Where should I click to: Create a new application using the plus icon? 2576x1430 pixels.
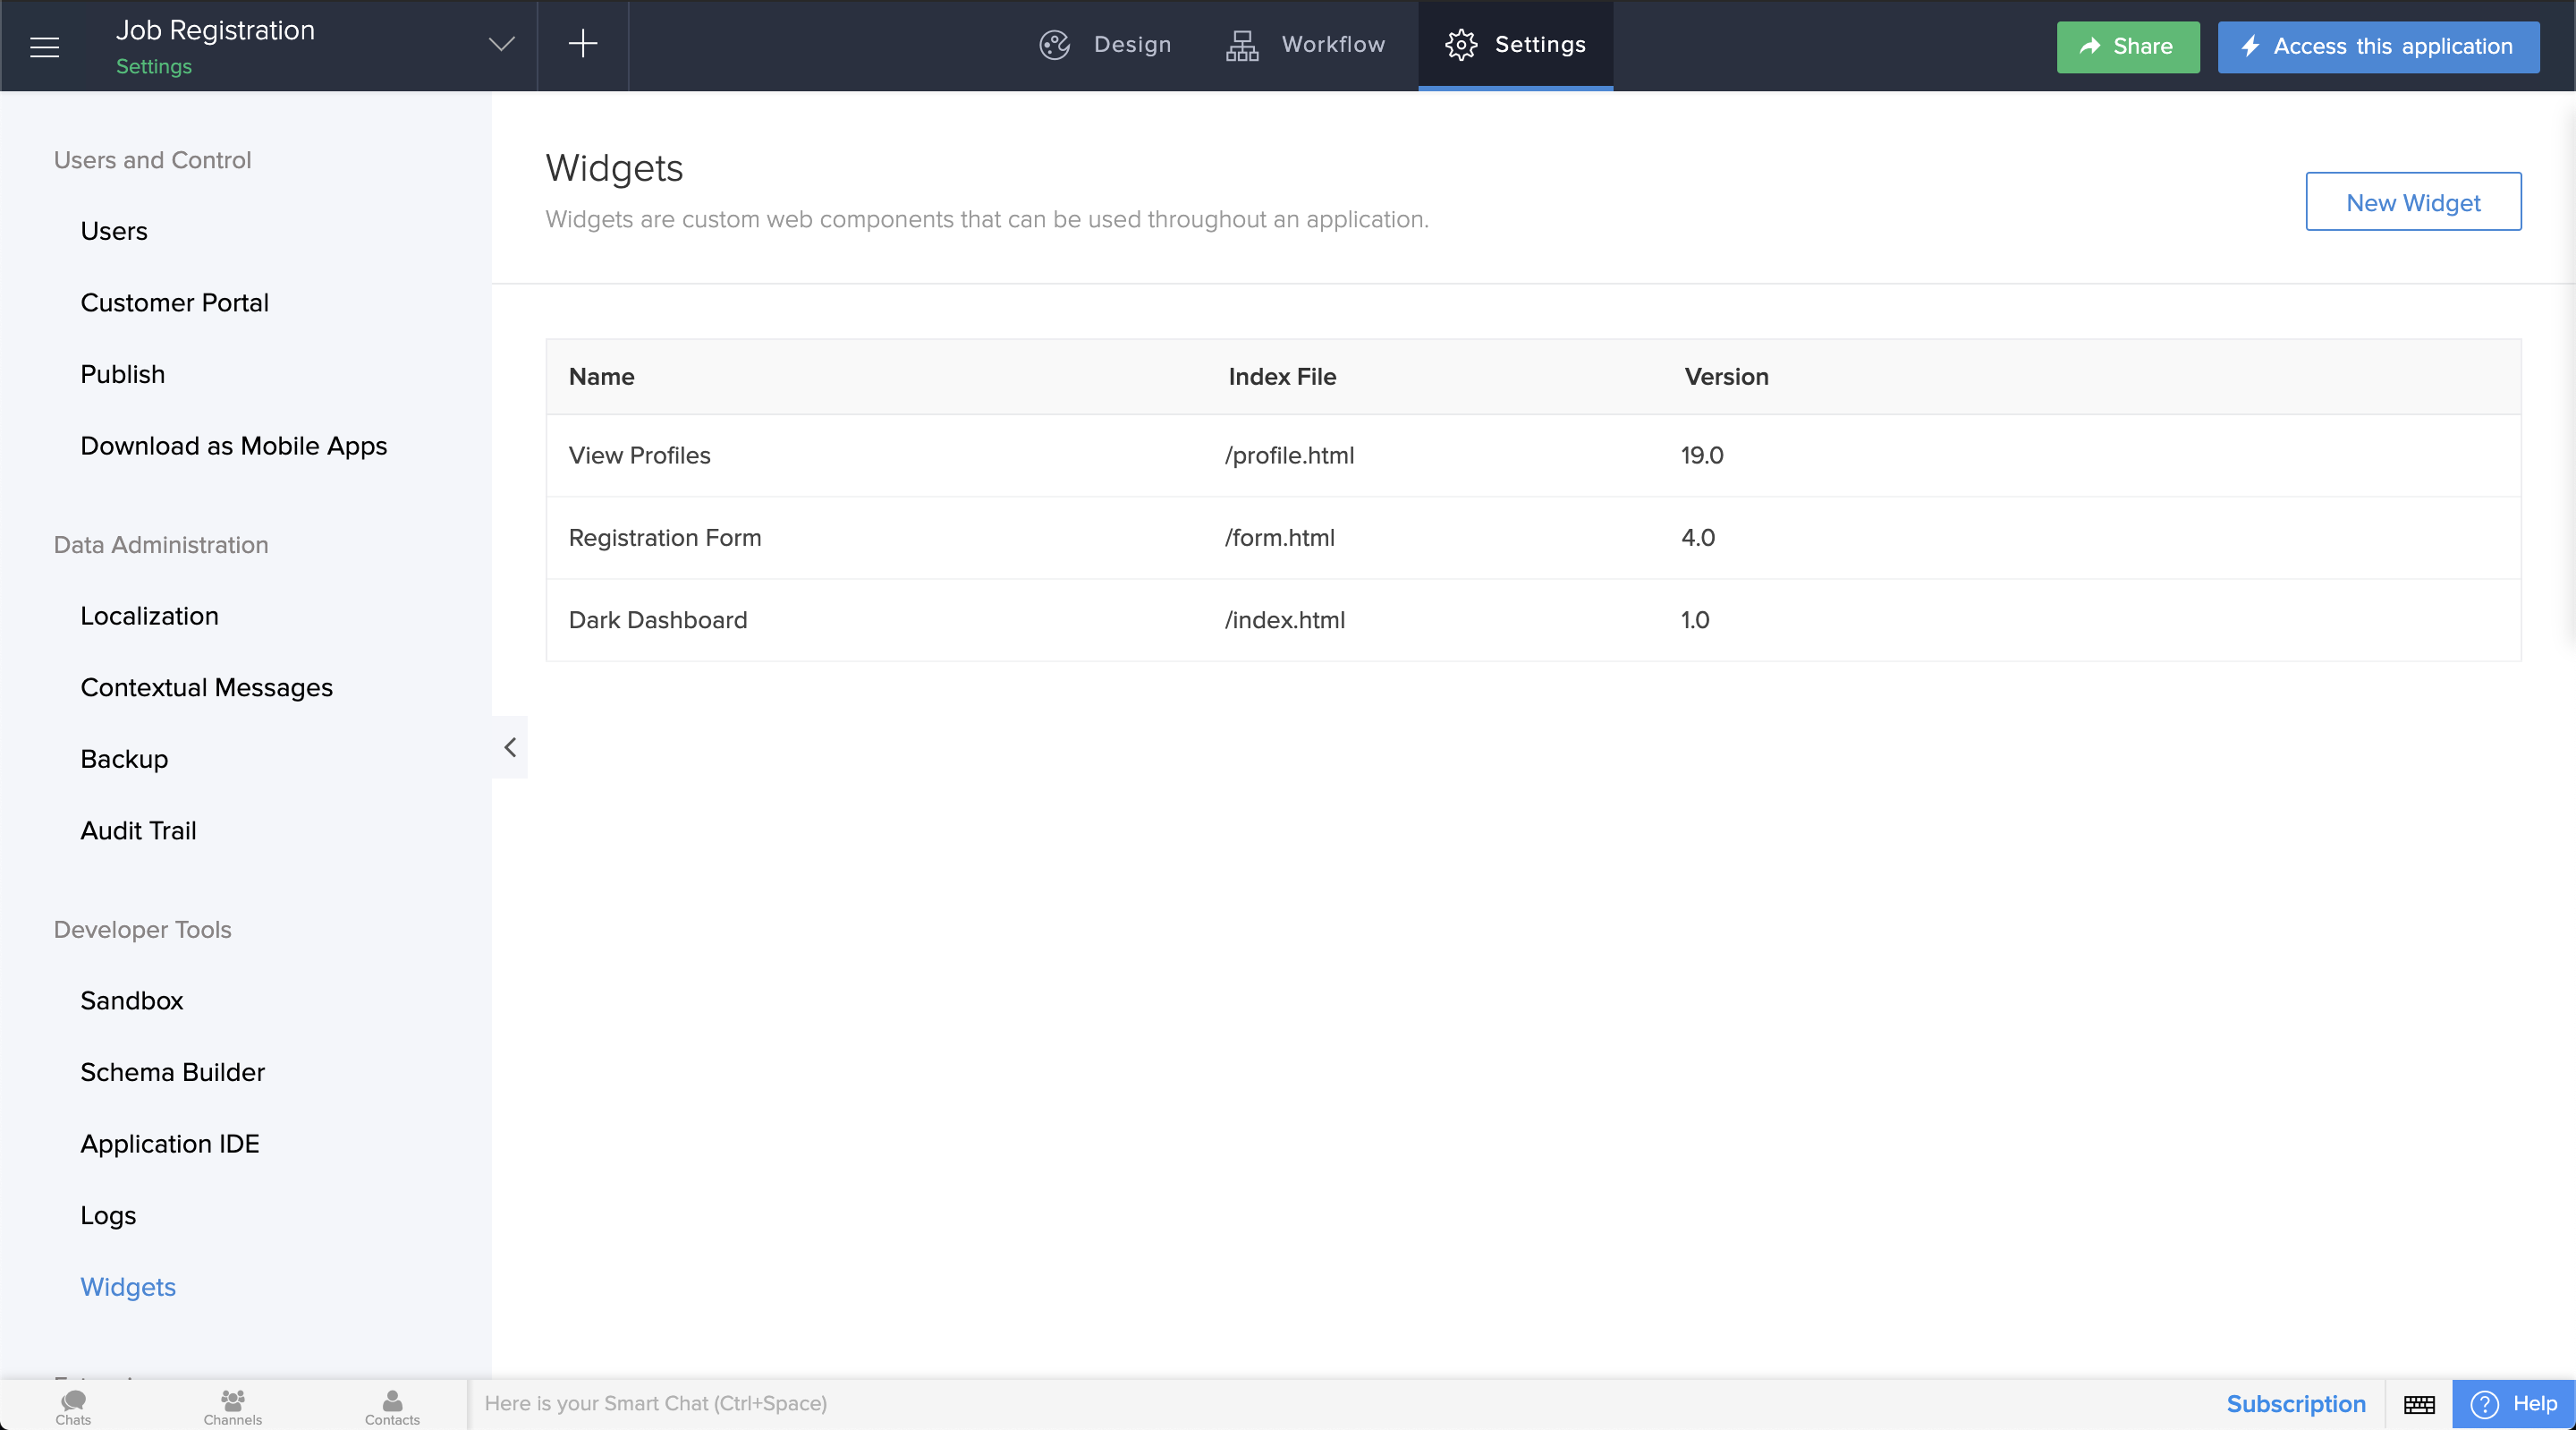click(x=582, y=44)
